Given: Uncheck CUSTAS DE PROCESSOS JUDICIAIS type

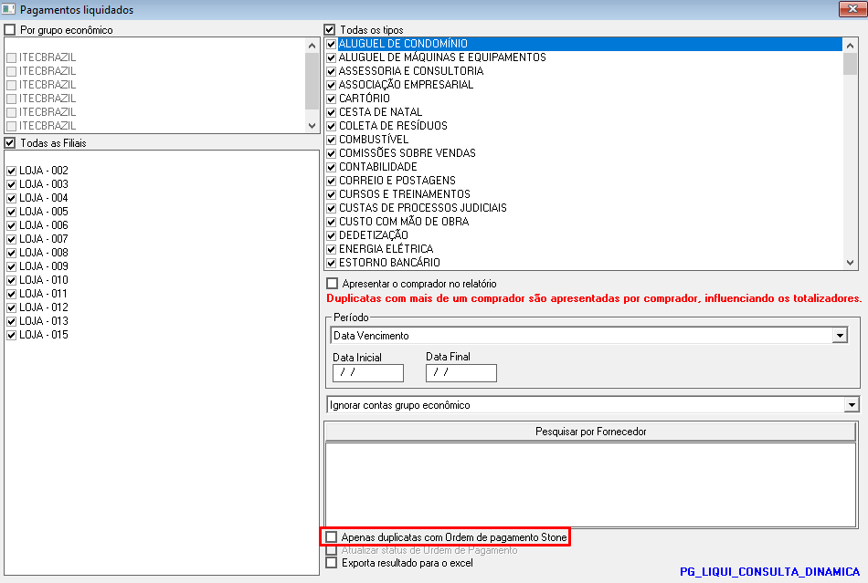Looking at the screenshot, I should (332, 208).
